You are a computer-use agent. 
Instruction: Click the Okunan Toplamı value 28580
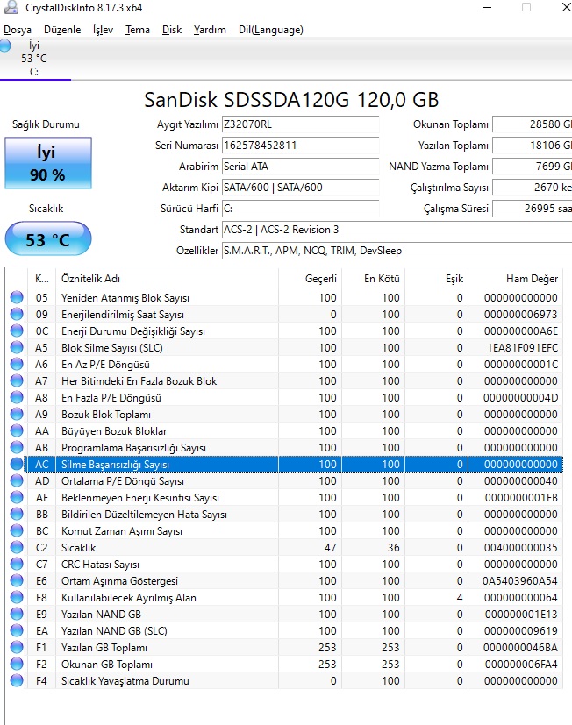pyautogui.click(x=533, y=124)
